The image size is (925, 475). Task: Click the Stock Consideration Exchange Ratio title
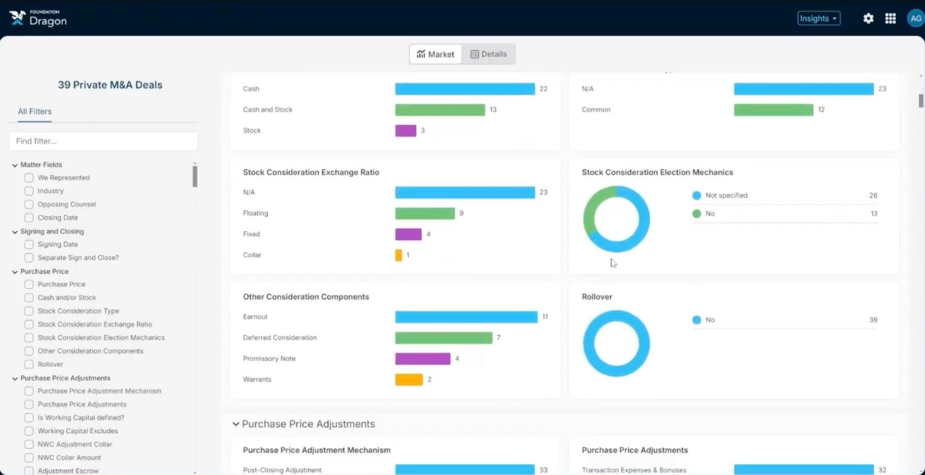tap(311, 173)
